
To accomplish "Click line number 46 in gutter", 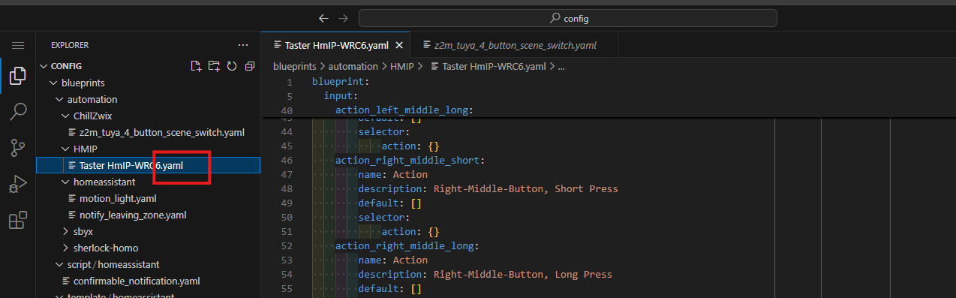I will pyautogui.click(x=286, y=160).
